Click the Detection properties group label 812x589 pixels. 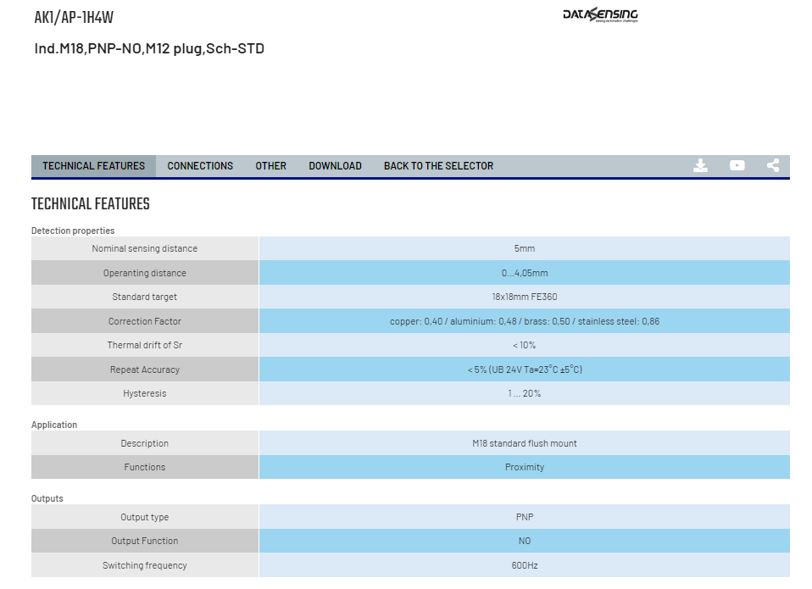pyautogui.click(x=73, y=231)
